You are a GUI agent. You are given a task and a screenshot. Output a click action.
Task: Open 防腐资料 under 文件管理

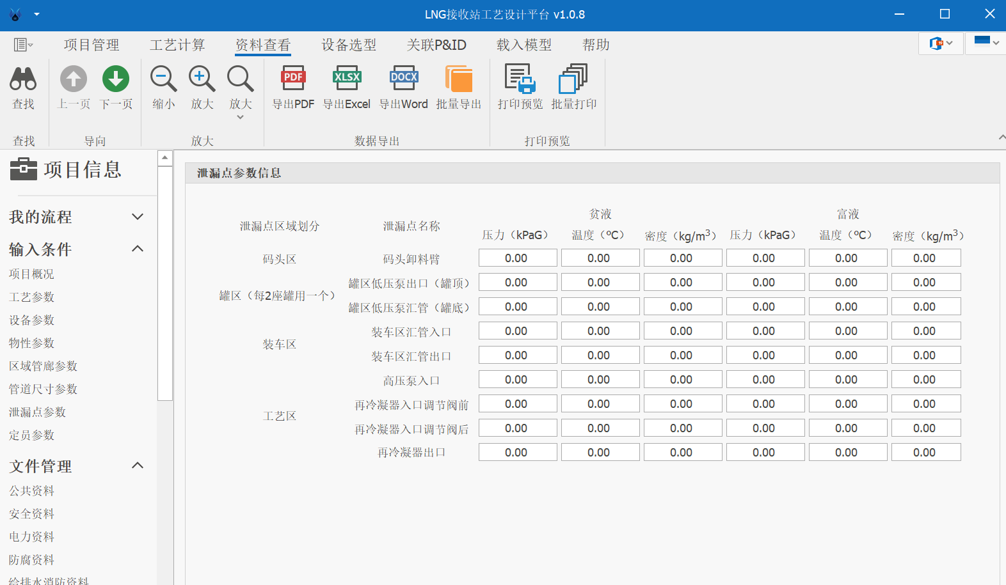click(31, 560)
